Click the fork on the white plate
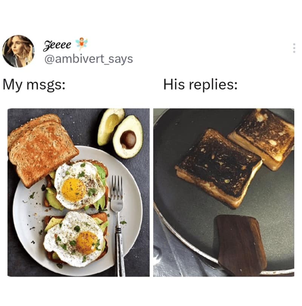The height and width of the screenshot is (306, 302). tap(118, 224)
